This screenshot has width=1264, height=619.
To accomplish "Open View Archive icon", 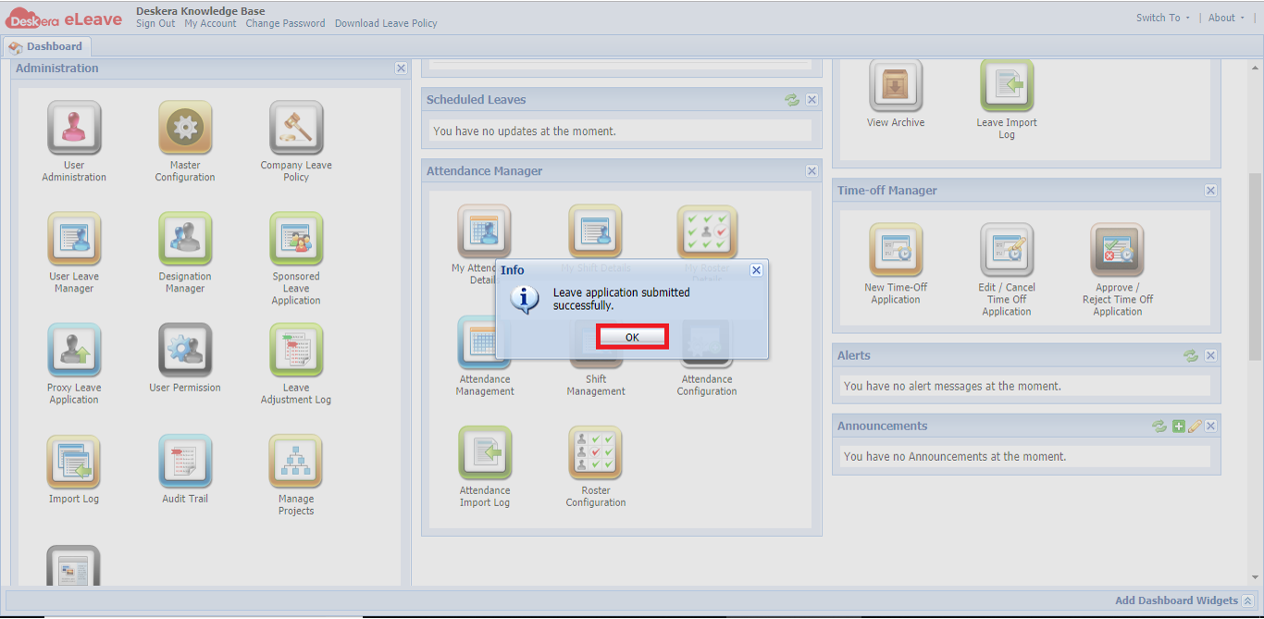I will point(896,85).
